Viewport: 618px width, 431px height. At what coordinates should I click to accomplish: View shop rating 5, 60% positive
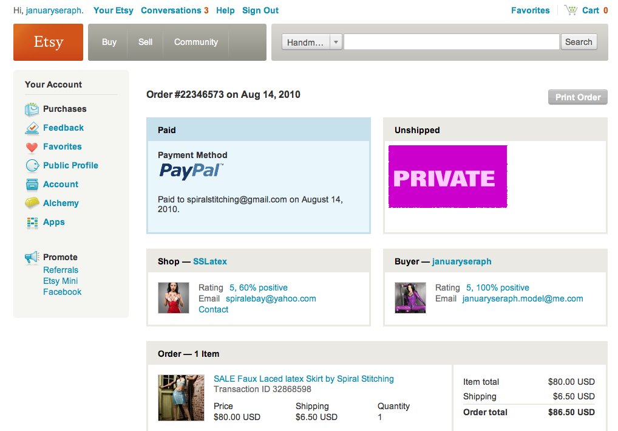click(x=259, y=288)
